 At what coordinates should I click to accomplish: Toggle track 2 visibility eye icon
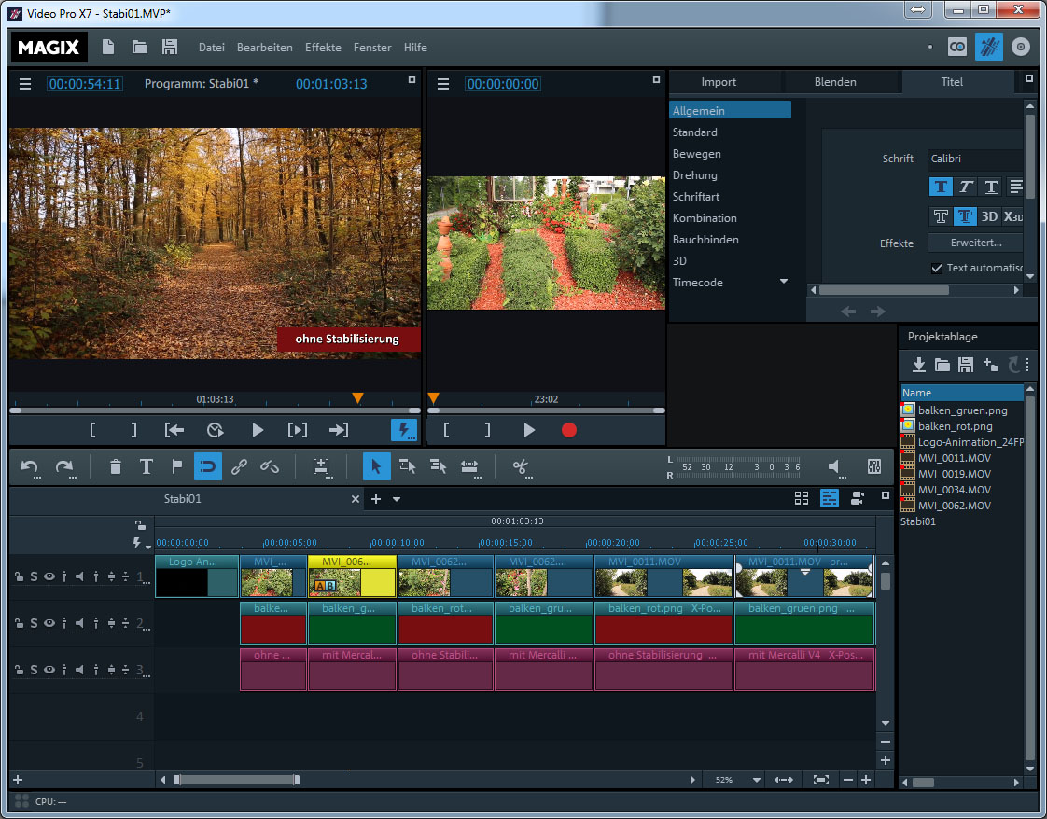(49, 623)
